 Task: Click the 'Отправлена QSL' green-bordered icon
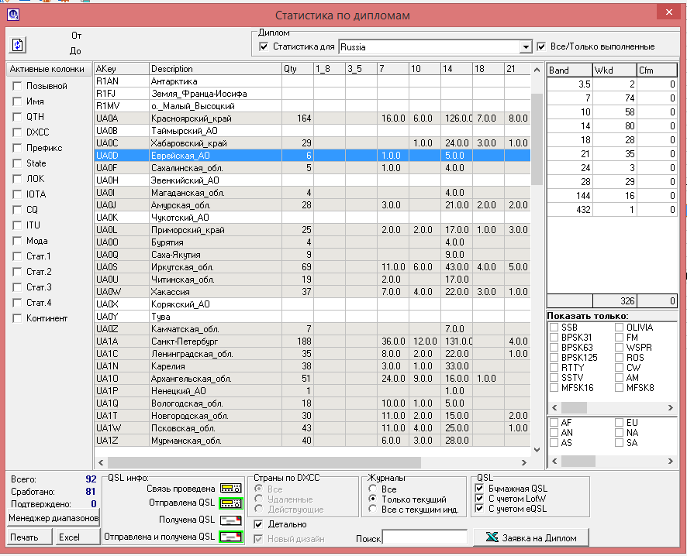tap(230, 503)
